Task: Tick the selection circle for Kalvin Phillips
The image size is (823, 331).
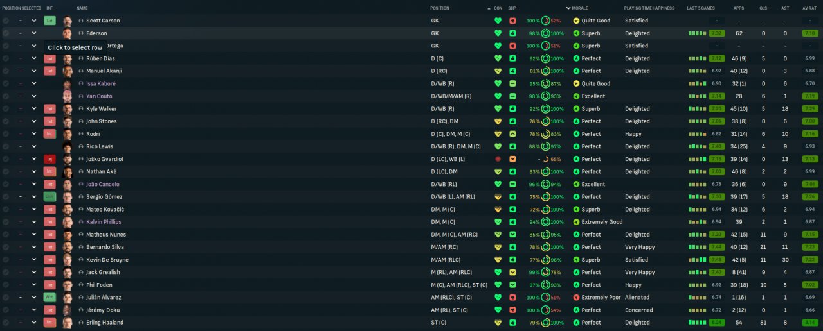Action: pyautogui.click(x=6, y=222)
